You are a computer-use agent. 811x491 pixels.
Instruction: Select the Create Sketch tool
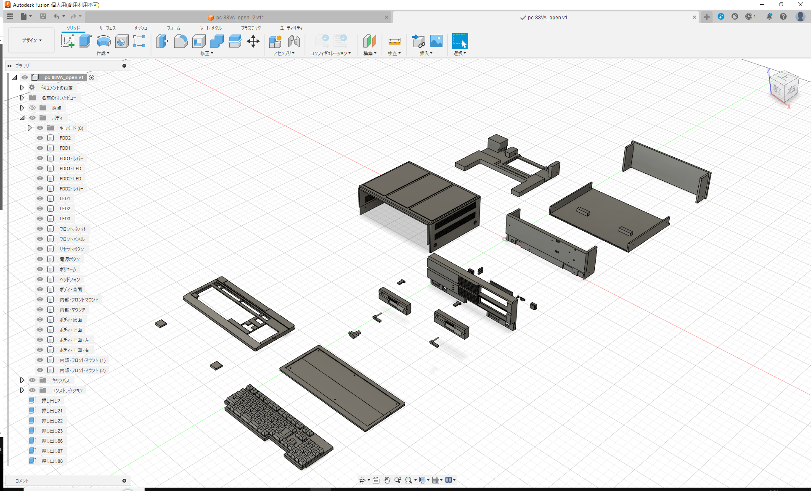pyautogui.click(x=67, y=41)
